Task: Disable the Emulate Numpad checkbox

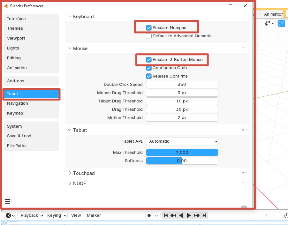Action: click(x=149, y=28)
